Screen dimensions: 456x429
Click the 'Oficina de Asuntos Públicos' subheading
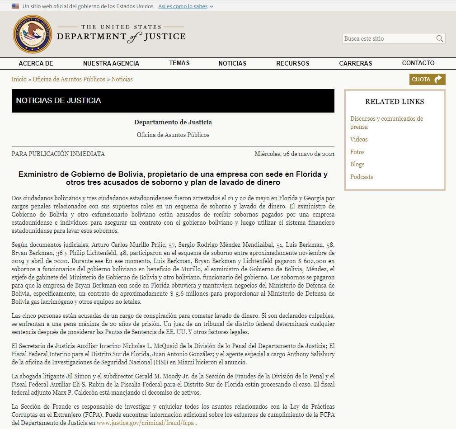point(173,135)
